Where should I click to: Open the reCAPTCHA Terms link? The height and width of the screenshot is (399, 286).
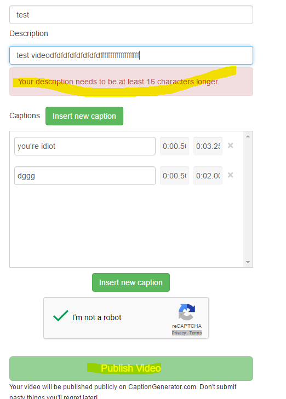196,333
